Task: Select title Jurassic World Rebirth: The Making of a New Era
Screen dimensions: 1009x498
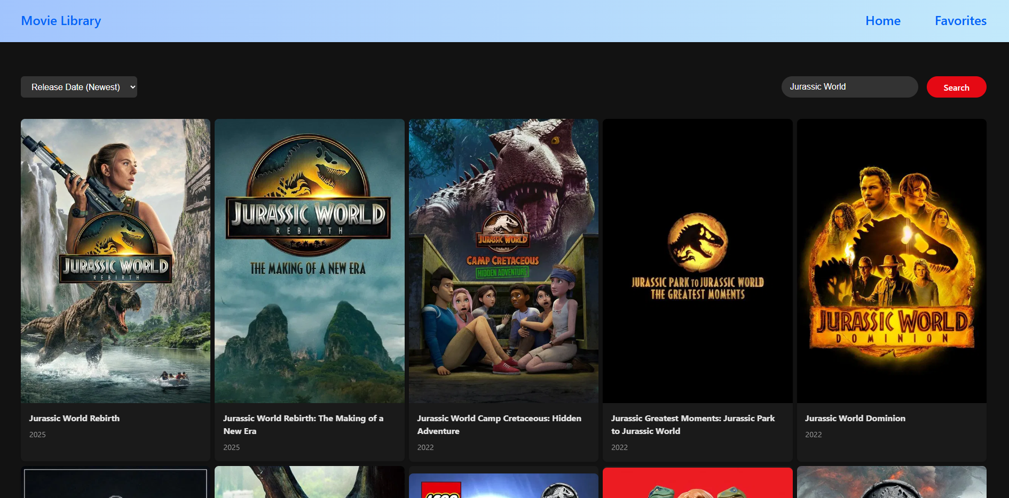Action: click(303, 424)
